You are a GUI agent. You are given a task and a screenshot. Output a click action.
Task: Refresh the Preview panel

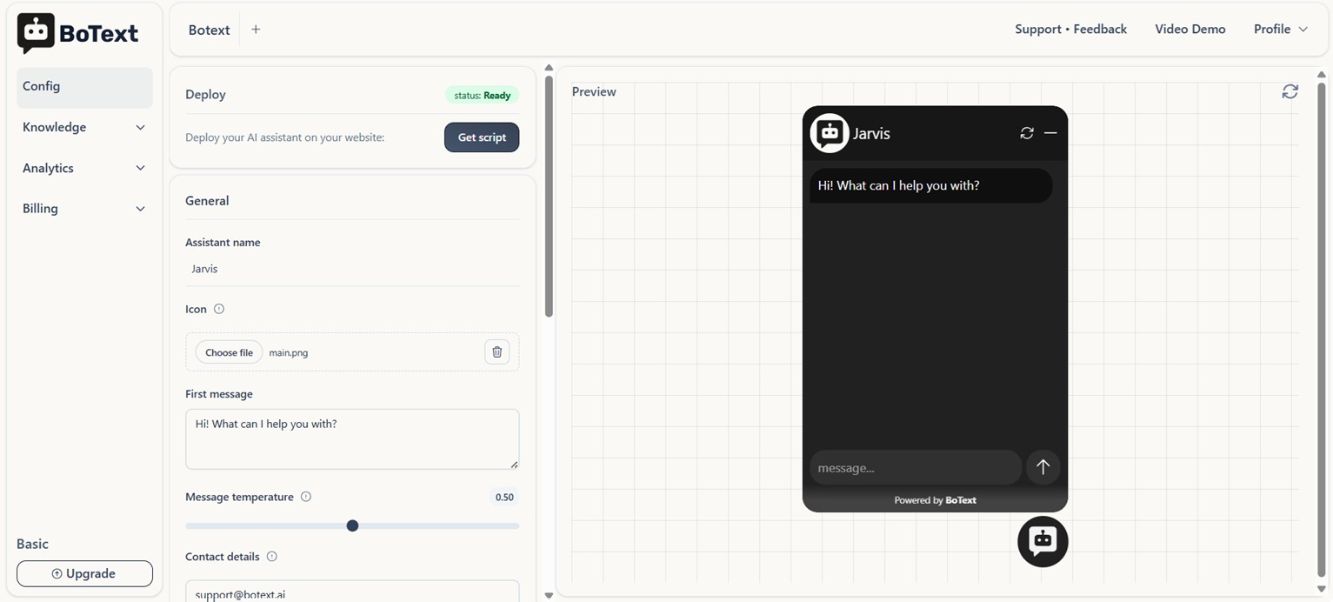(1290, 91)
